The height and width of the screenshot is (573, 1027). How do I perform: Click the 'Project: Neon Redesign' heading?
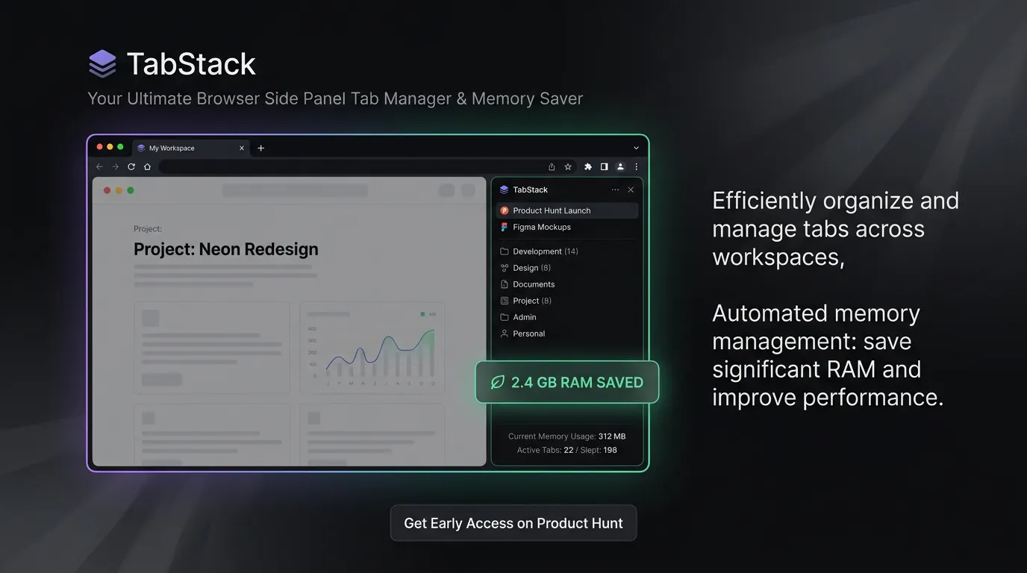(x=226, y=249)
